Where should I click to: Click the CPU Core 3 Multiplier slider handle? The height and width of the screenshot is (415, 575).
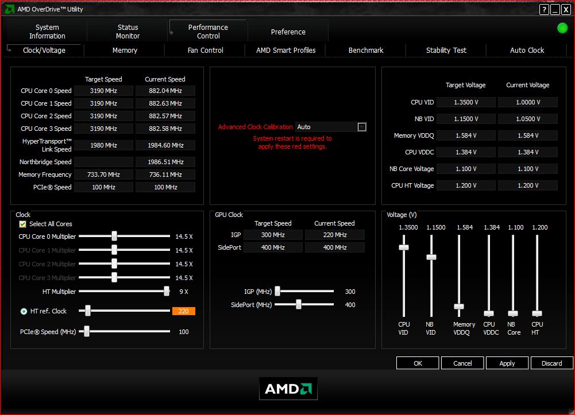[114, 277]
